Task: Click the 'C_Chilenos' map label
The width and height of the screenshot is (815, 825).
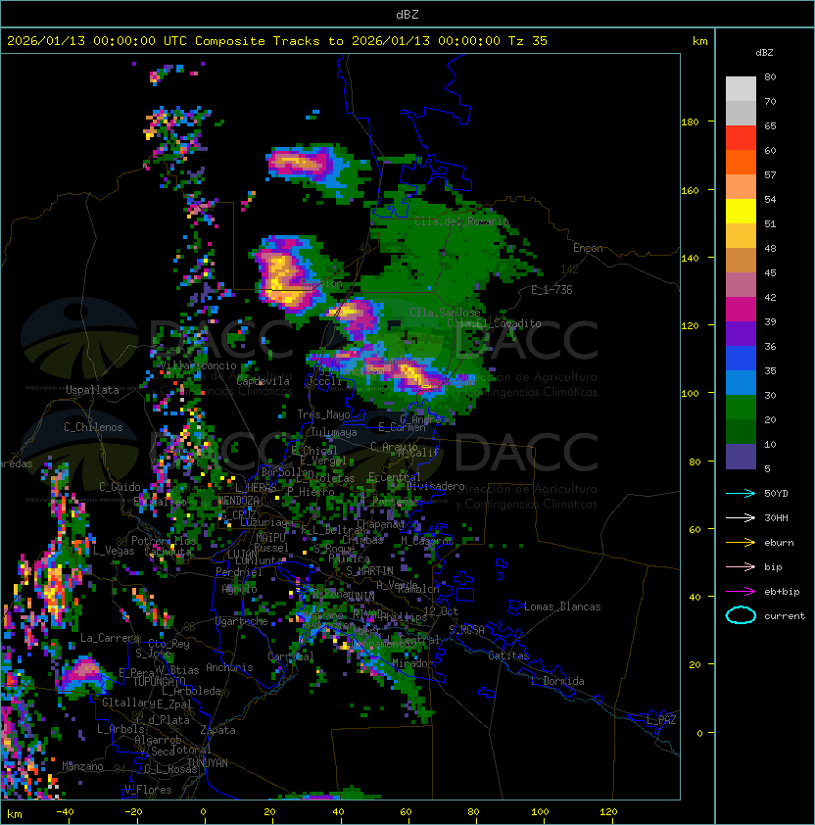Action: [93, 427]
